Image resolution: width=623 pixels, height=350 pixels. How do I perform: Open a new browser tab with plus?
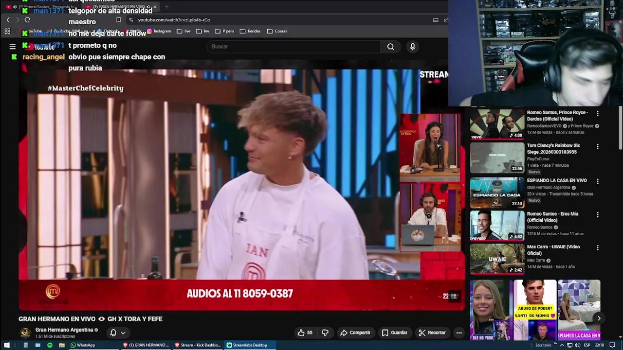(166, 7)
